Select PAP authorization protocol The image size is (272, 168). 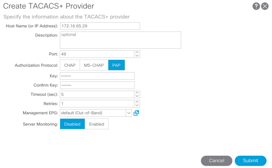tap(116, 65)
